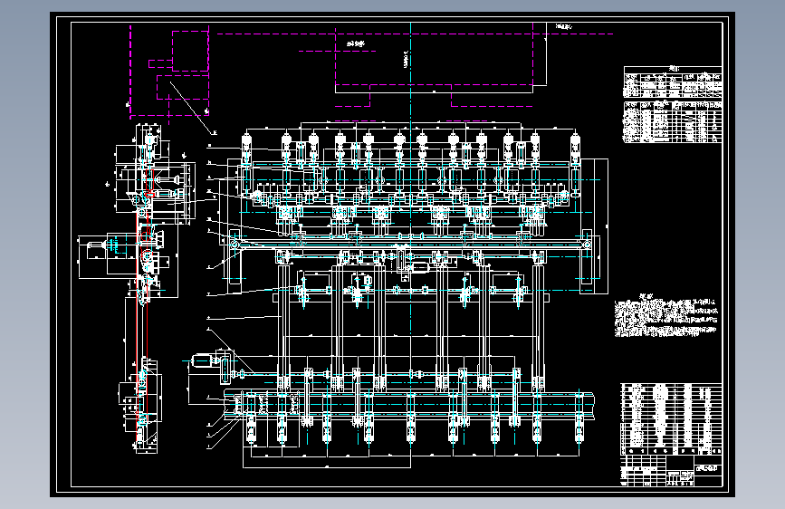The image size is (785, 509).
Task: Select the motor drawn left of the side view
Action: point(96,245)
